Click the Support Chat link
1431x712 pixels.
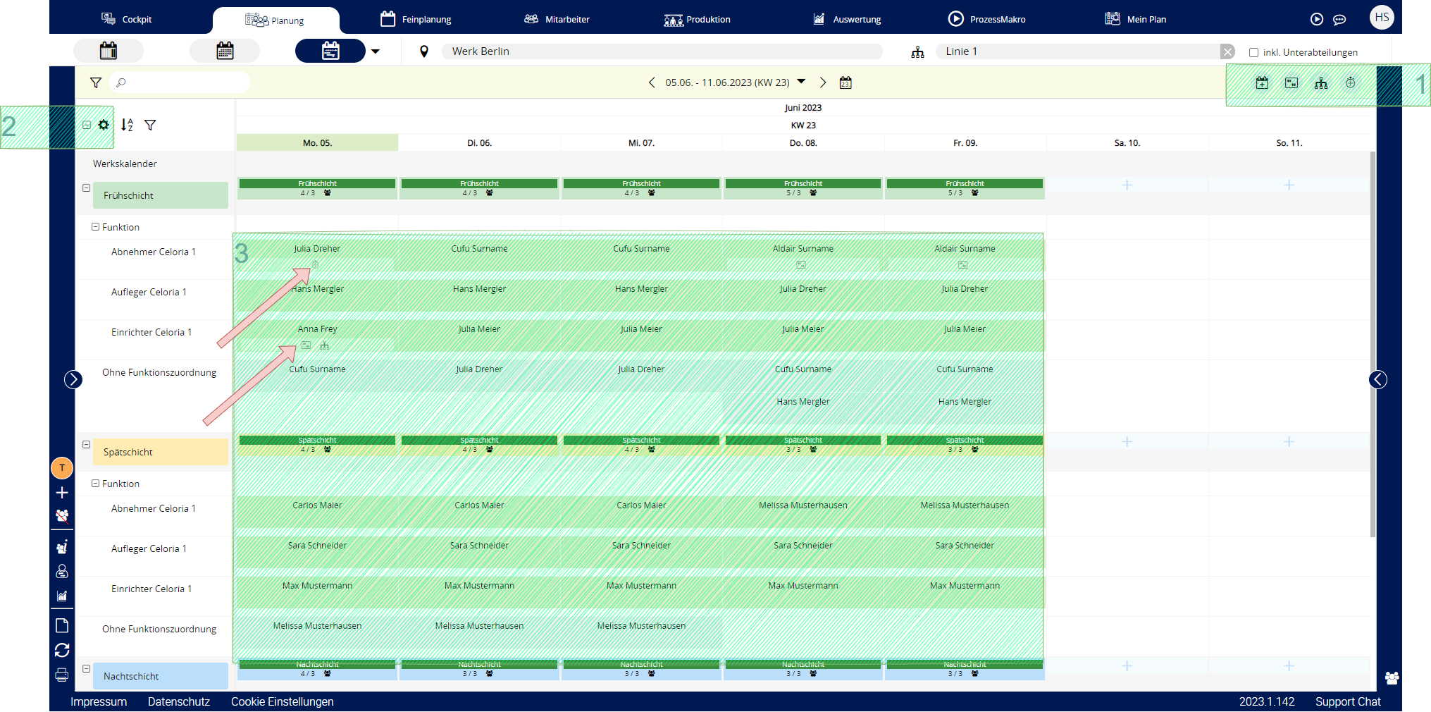click(1347, 701)
